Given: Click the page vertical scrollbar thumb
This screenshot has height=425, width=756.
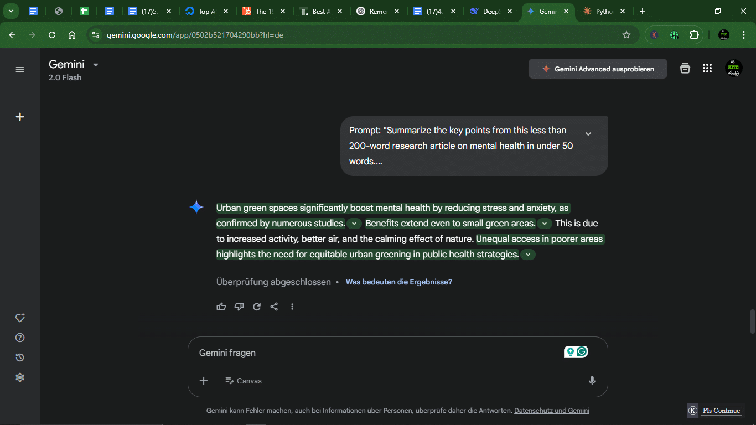Looking at the screenshot, I should pos(752,322).
